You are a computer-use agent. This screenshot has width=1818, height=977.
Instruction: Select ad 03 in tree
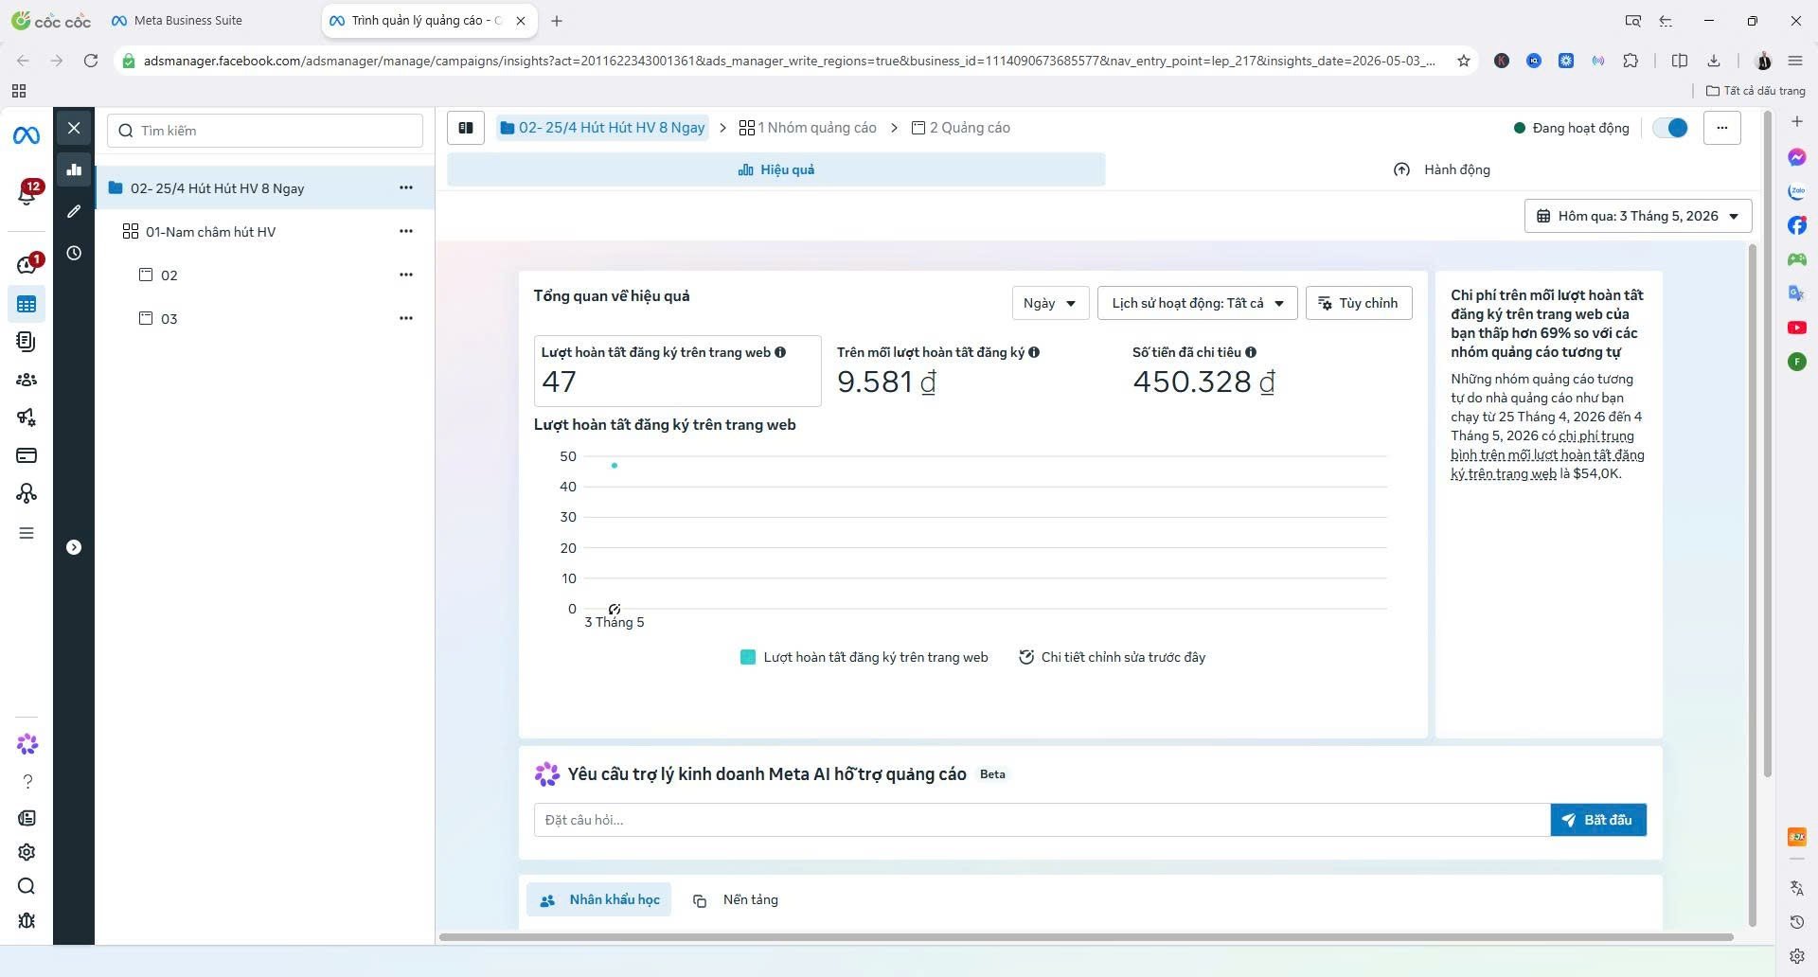(169, 319)
